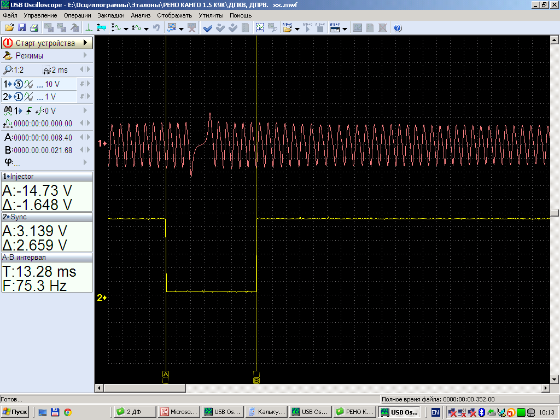Screen dimensions: 560x420
Task: Toggle the EN language indicator in tray
Action: [435, 412]
